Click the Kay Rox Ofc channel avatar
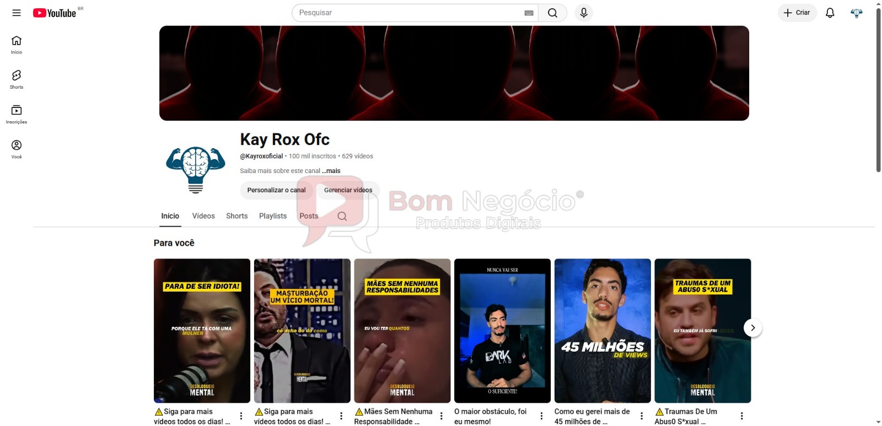The width and height of the screenshot is (882, 426). [x=196, y=169]
